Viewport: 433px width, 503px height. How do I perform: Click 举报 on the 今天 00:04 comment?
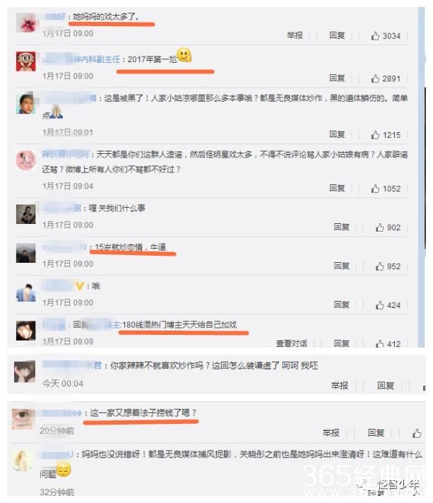340,385
